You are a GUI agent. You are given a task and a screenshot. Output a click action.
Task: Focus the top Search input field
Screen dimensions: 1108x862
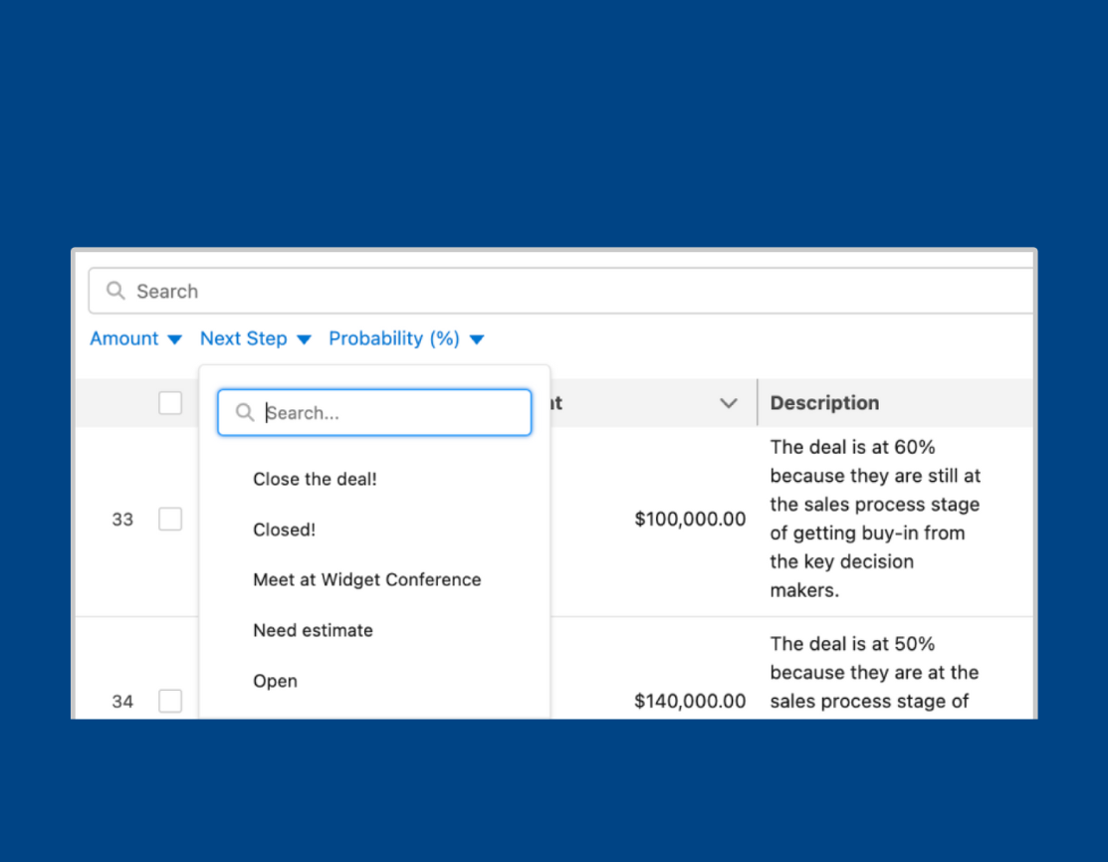click(561, 291)
